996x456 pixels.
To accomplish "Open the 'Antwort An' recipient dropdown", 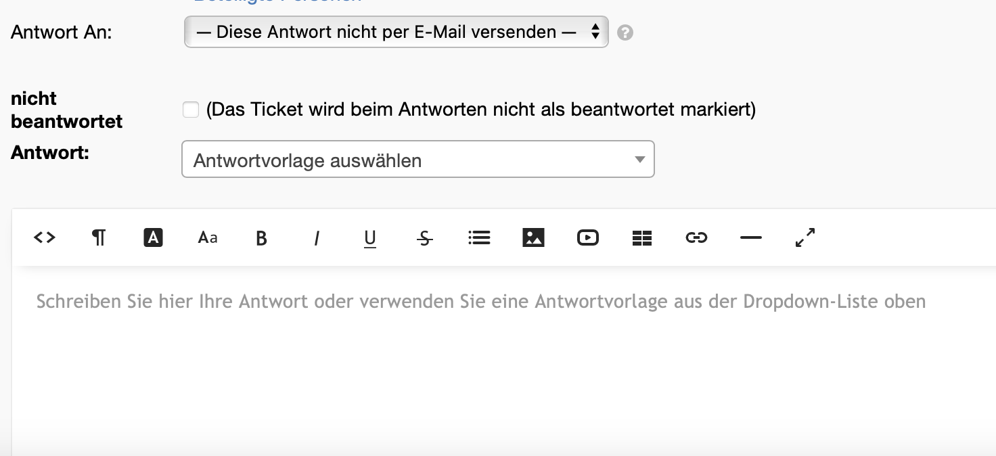I will click(396, 32).
